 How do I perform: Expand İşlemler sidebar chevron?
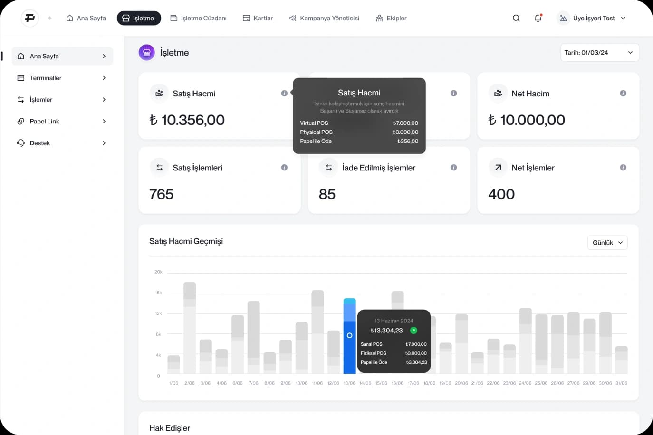[104, 99]
